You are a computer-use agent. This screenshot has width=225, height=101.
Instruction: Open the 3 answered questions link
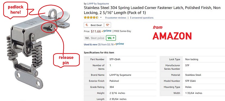142,18
